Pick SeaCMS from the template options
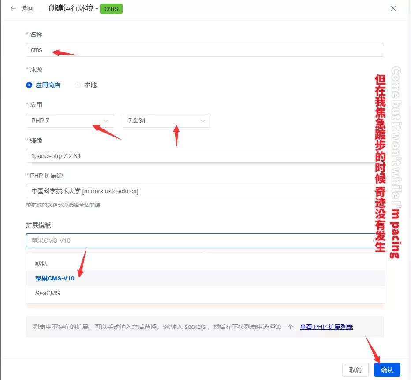411x380 pixels. coord(48,293)
